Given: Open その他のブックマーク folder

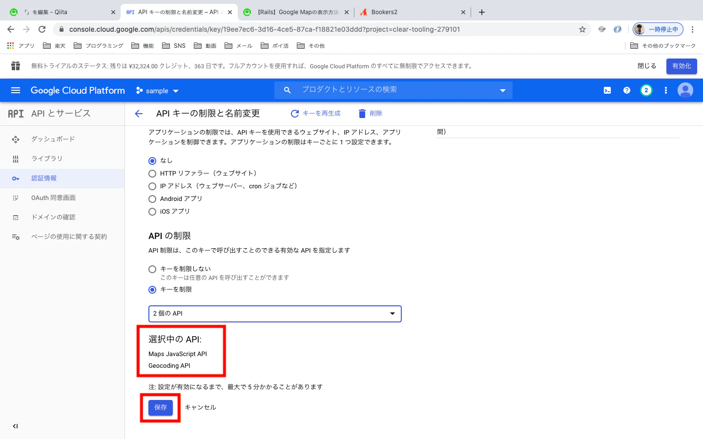Looking at the screenshot, I should tap(663, 46).
